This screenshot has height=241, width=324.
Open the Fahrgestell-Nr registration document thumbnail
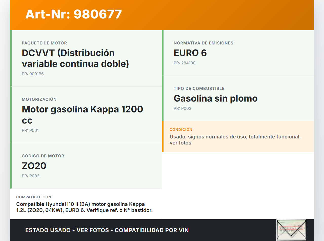tap(291, 230)
